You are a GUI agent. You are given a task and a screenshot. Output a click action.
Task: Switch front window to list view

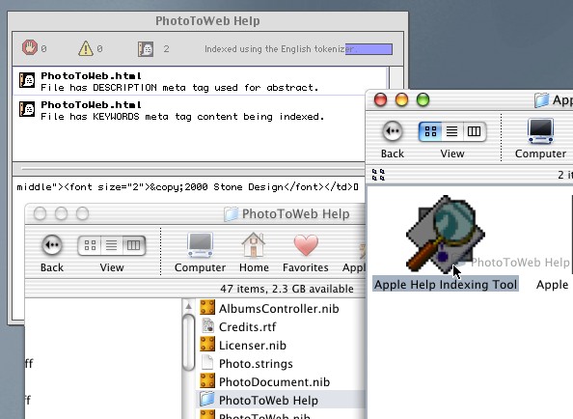click(x=452, y=131)
